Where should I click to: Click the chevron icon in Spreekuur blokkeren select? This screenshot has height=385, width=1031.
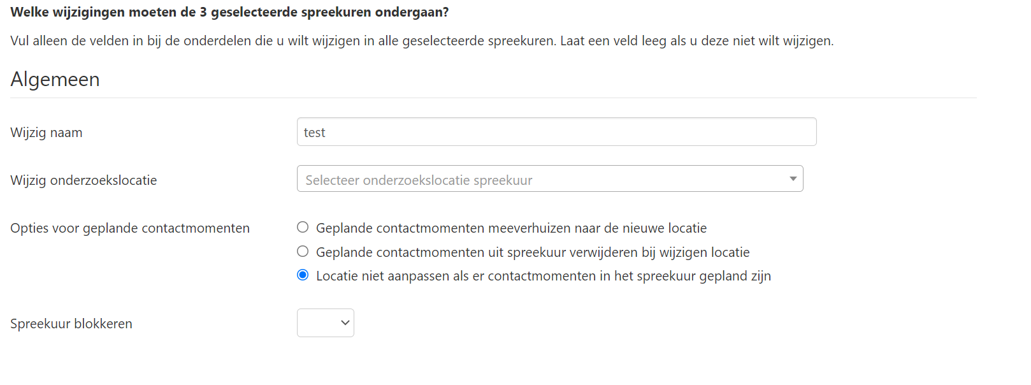[345, 323]
